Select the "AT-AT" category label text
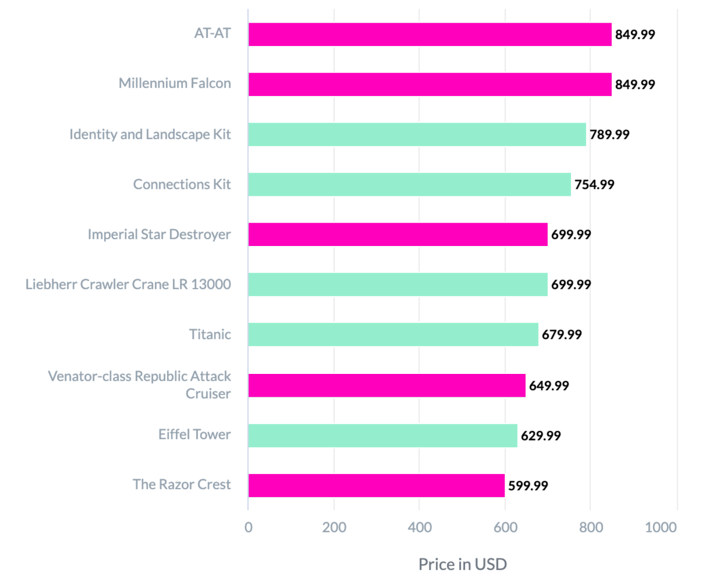Screen dimensions: 714x585 point(212,33)
